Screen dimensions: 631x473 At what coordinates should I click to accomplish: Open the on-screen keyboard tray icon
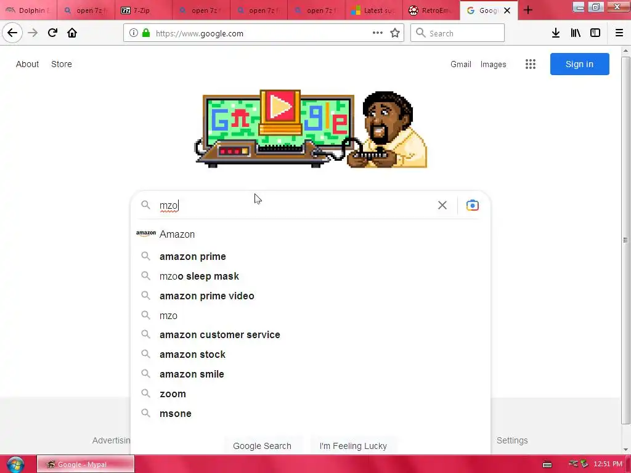(547, 464)
